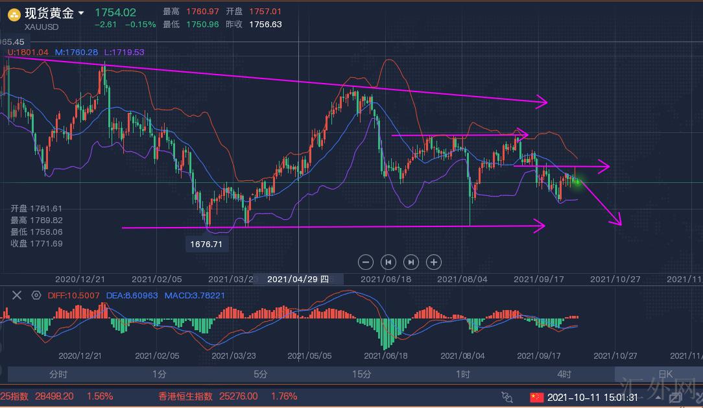Click the link chain icon in status bar
The height and width of the screenshot is (408, 703).
[507, 397]
